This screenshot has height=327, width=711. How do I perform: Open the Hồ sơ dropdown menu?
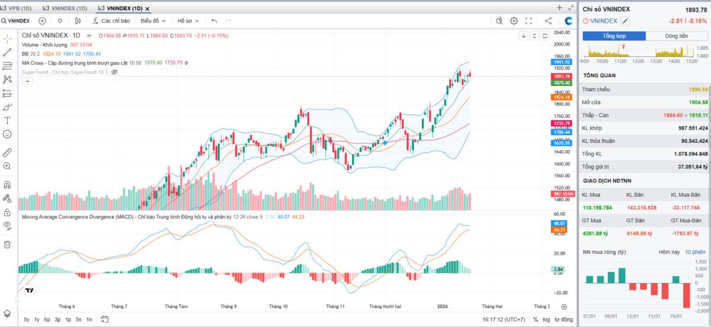[x=188, y=21]
